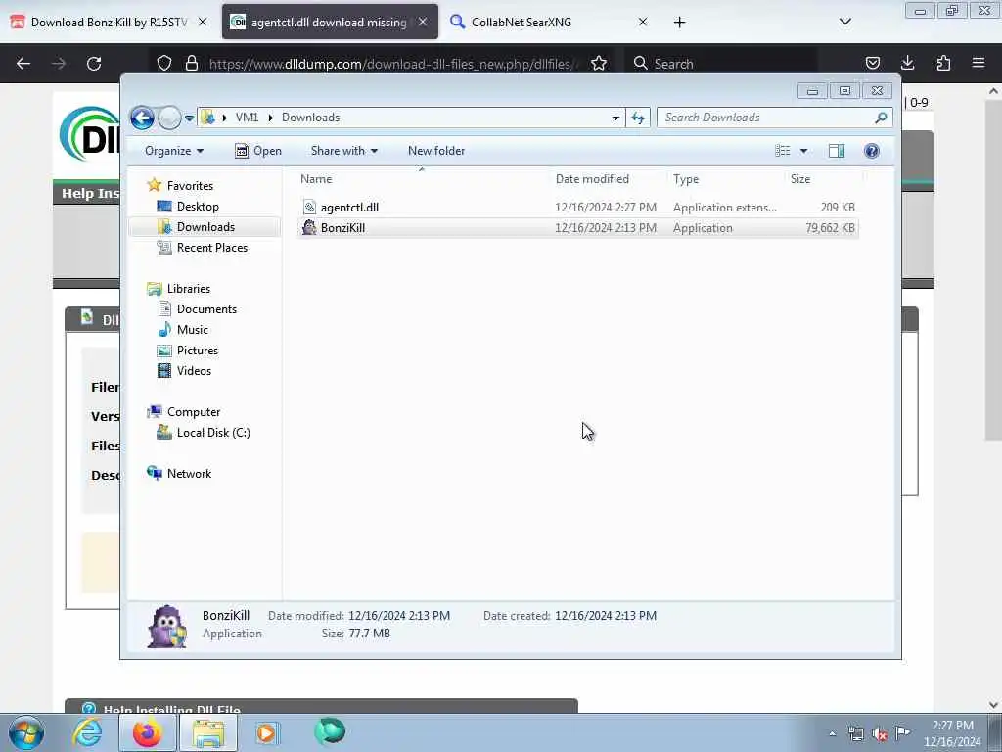Viewport: 1002px width, 752px height.
Task: Expand the address bar path history dropdown
Action: coord(615,117)
